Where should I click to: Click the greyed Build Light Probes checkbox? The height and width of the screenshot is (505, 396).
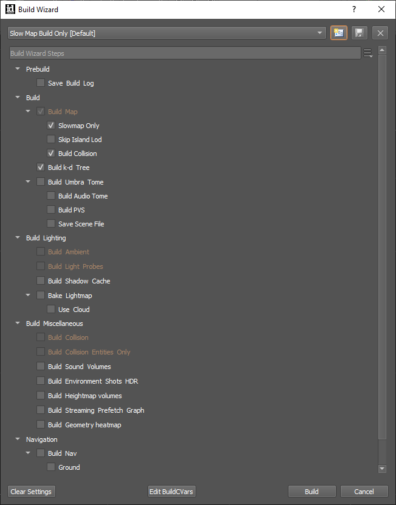click(x=41, y=266)
